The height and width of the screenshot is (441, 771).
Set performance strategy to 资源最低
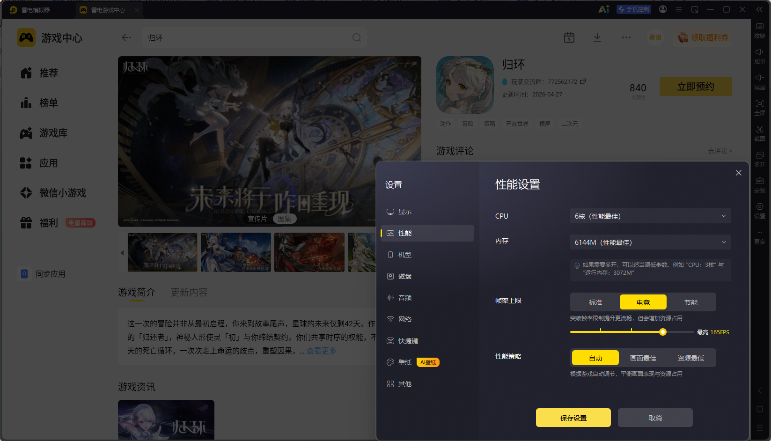point(691,358)
